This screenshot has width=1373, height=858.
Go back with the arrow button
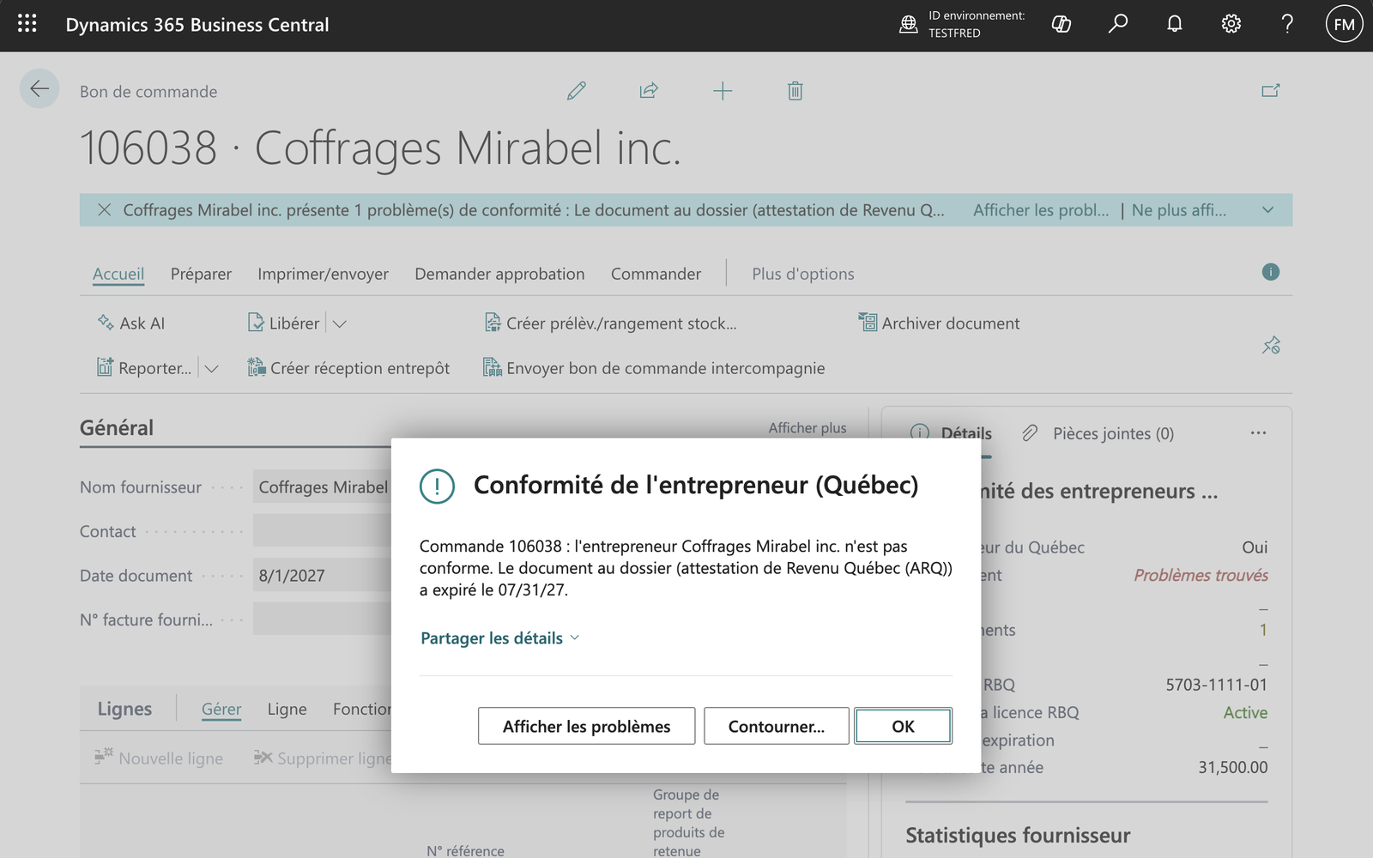click(x=39, y=88)
